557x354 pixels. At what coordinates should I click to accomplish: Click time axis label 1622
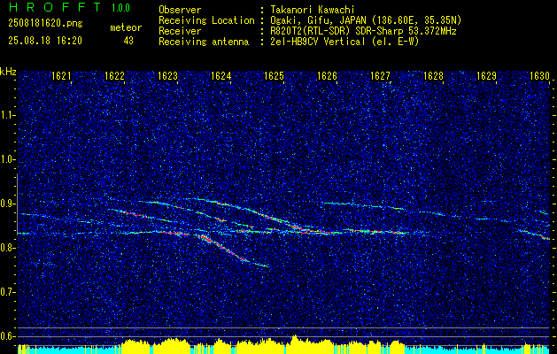pos(115,76)
